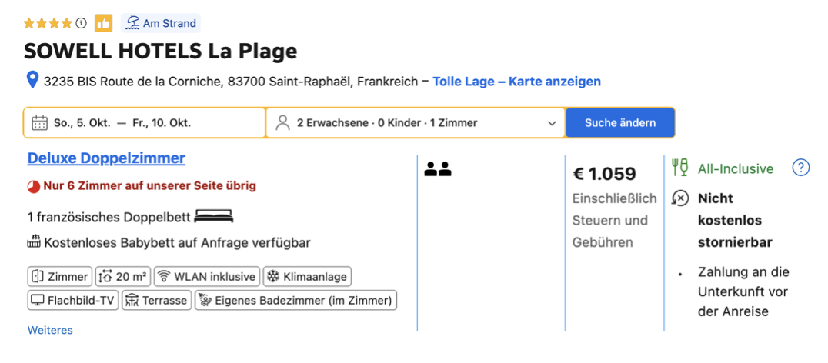Click the Am Strand badge

point(161,23)
